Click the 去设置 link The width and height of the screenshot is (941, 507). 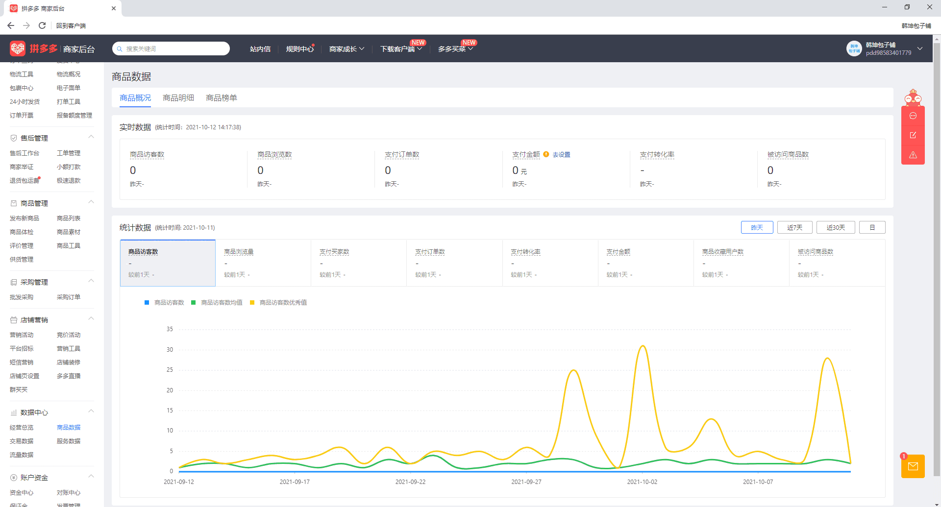561,155
